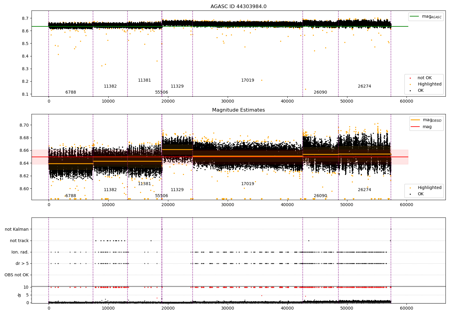Click the 8.64 y-axis tick label
The image size is (450, 315).
pyautogui.click(x=24, y=163)
